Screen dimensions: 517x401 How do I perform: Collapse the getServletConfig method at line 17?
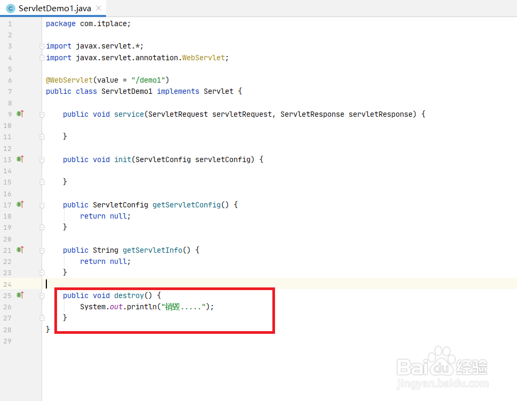tap(42, 205)
